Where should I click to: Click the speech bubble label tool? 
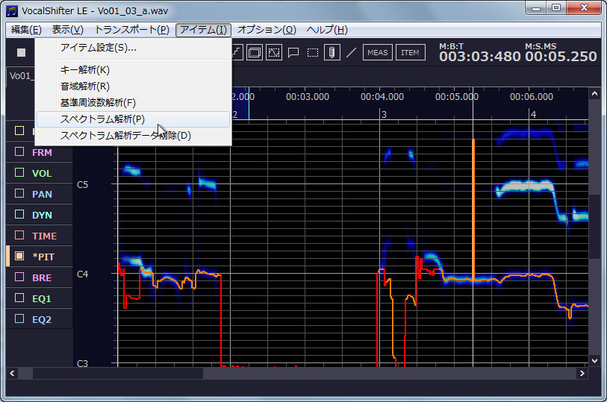(293, 52)
